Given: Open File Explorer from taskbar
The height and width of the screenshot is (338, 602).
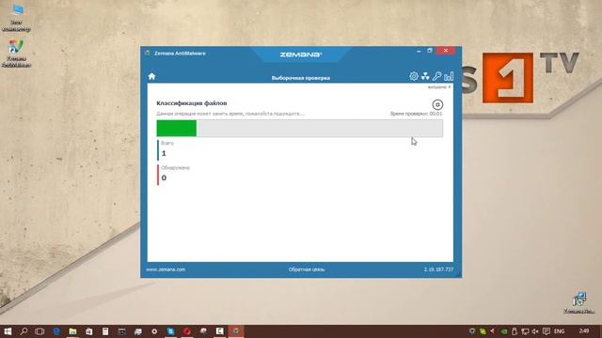Looking at the screenshot, I should pos(72,331).
